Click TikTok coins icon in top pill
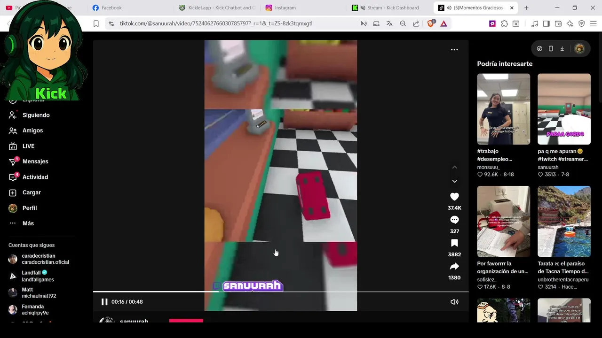The width and height of the screenshot is (602, 338). tap(539, 48)
